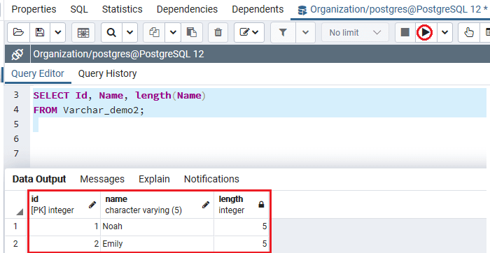The width and height of the screenshot is (490, 253).
Task: Select the Data Output tab
Action: 39,179
